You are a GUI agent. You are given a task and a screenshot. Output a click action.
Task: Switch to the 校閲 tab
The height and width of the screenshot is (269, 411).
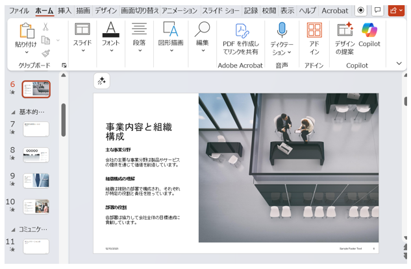[269, 11]
